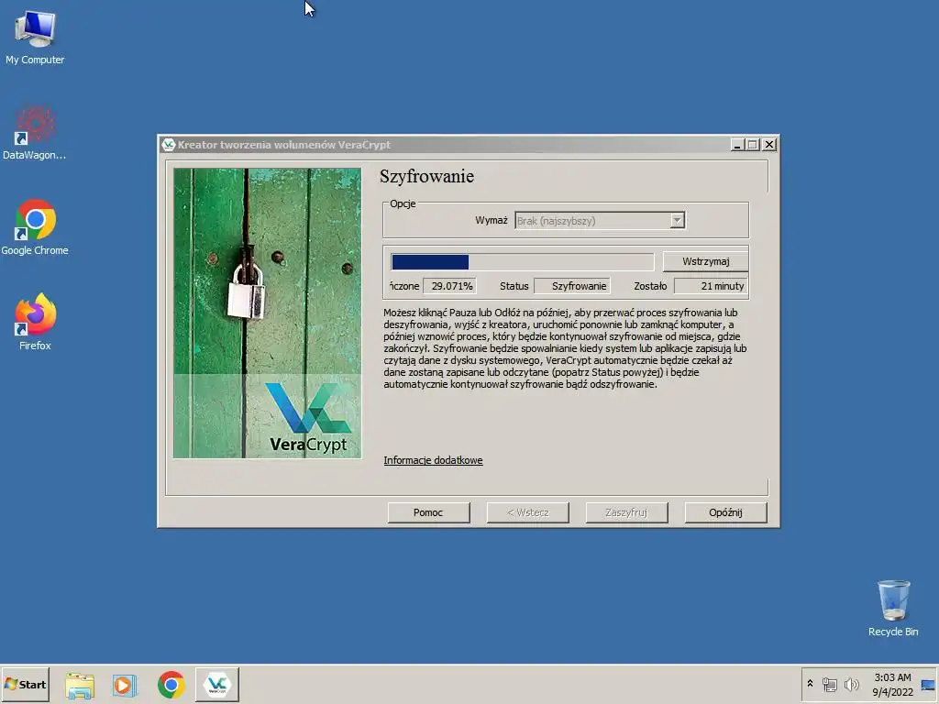Click the Zaszyfruj button

(626, 512)
